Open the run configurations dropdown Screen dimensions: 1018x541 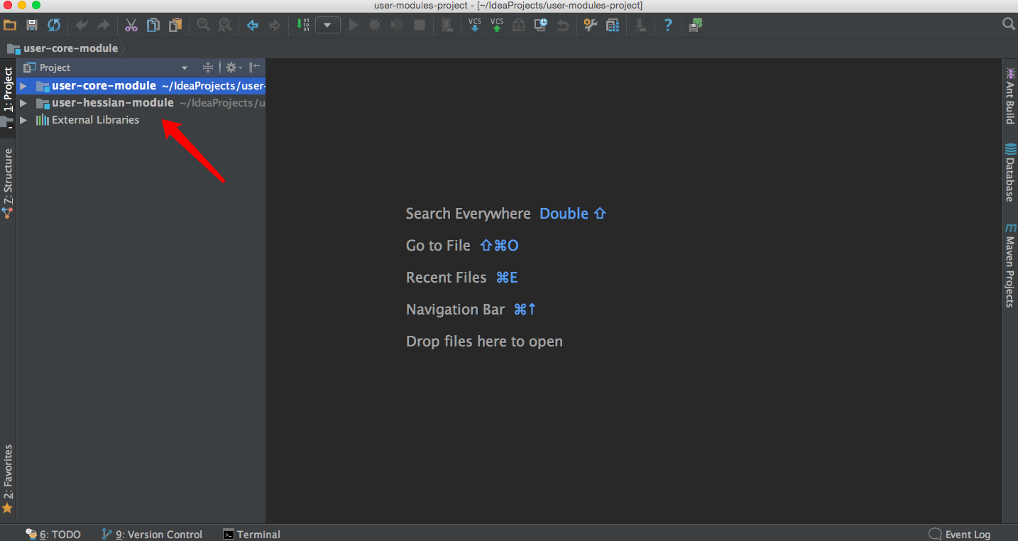327,25
